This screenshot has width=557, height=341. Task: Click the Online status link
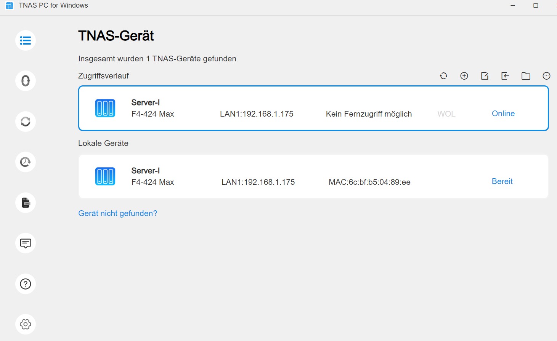click(x=503, y=114)
